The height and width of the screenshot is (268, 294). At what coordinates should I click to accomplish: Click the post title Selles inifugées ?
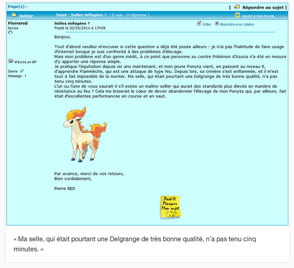coord(72,23)
